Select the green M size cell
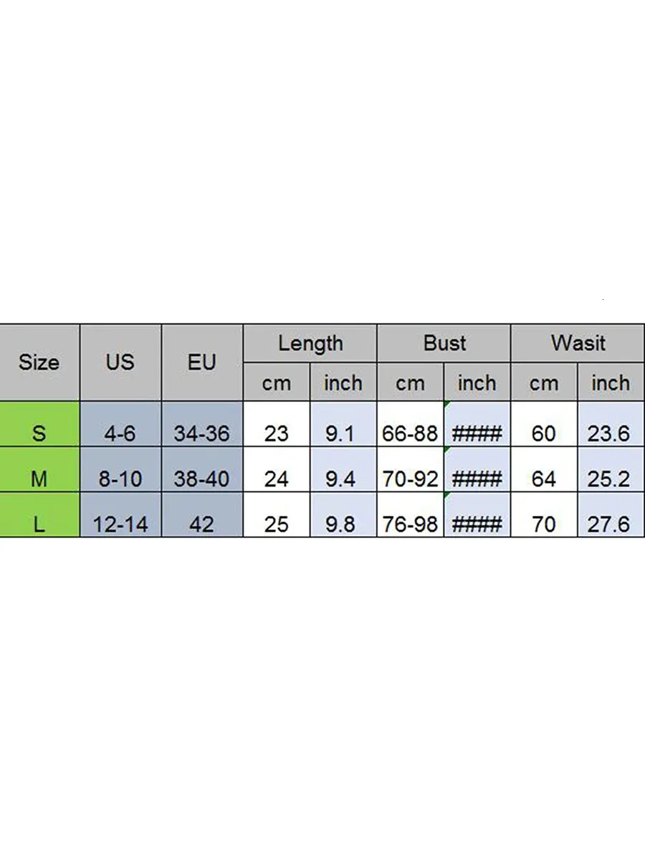Screen dimensions: 645x861 pyautogui.click(x=39, y=479)
